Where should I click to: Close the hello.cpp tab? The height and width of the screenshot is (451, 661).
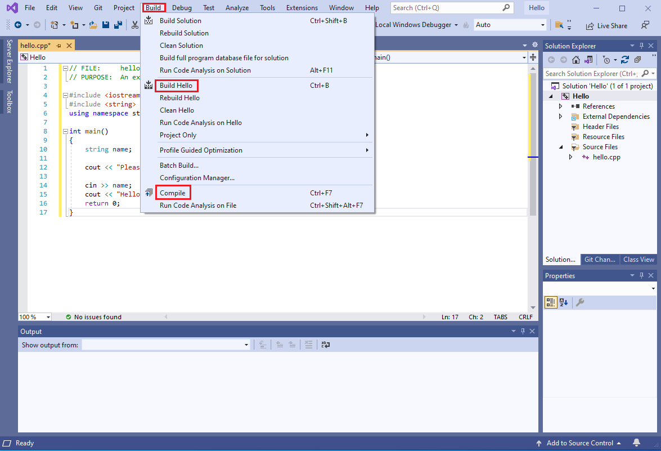[x=69, y=46]
